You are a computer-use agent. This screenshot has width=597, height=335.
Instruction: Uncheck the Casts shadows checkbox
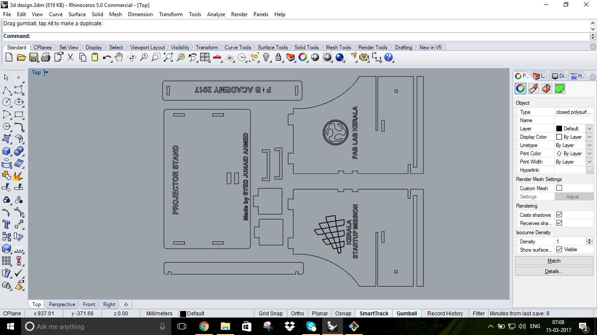559,215
